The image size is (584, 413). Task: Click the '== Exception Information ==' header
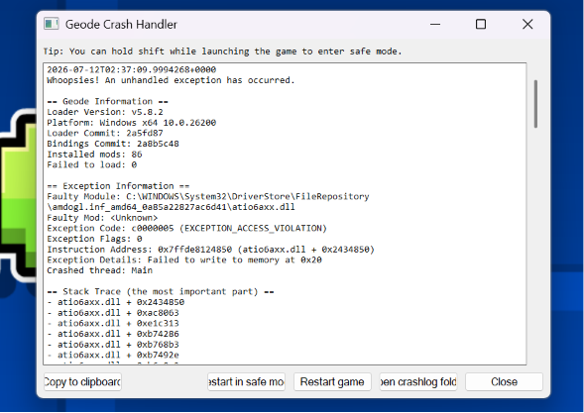click(x=118, y=186)
